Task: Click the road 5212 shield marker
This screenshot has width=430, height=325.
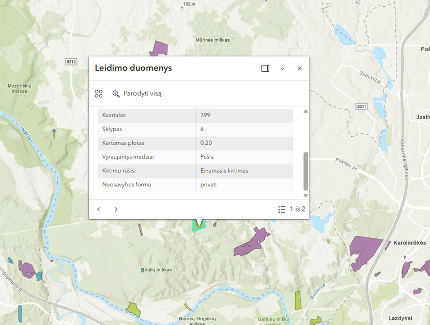Action: [x=71, y=62]
